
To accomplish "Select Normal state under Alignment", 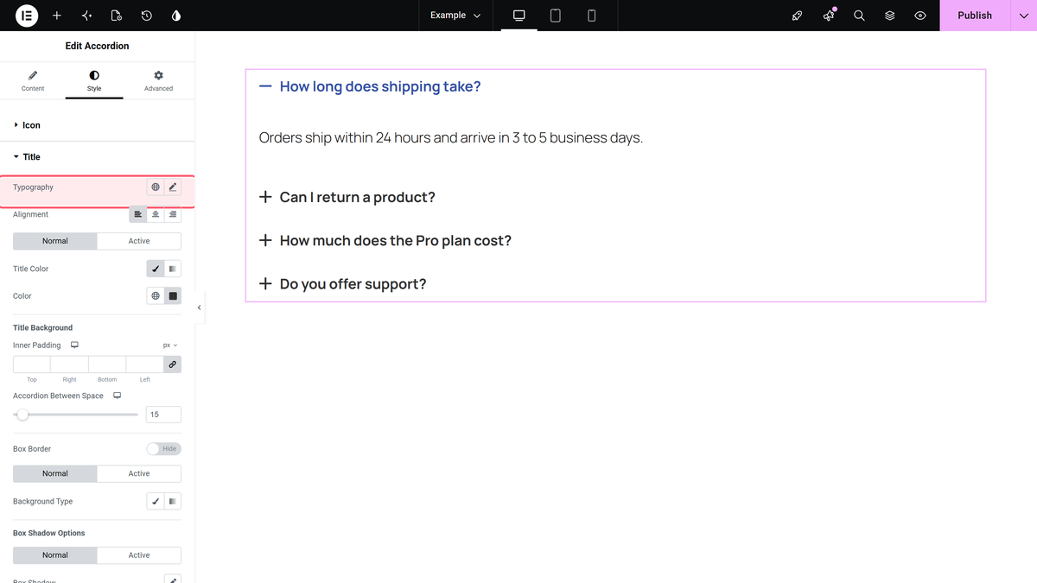I will [x=55, y=241].
